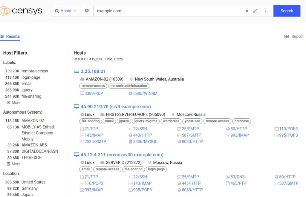Open the query terminal prompt icon
This screenshot has width=306, height=197.
[267, 11]
